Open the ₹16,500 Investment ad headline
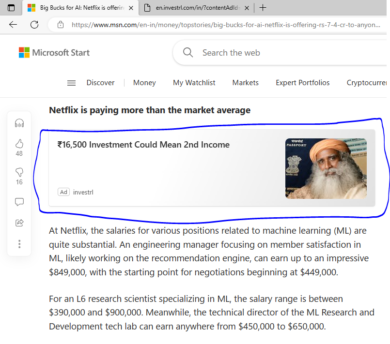The width and height of the screenshot is (390, 344). point(143,145)
